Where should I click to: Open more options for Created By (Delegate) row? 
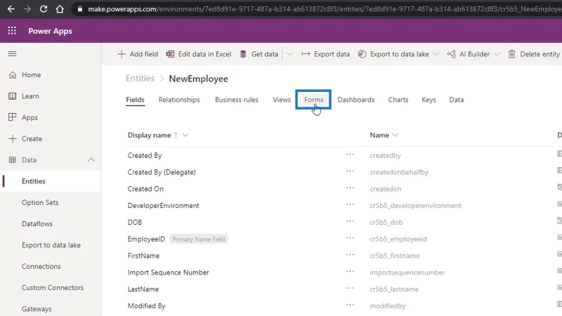click(350, 171)
